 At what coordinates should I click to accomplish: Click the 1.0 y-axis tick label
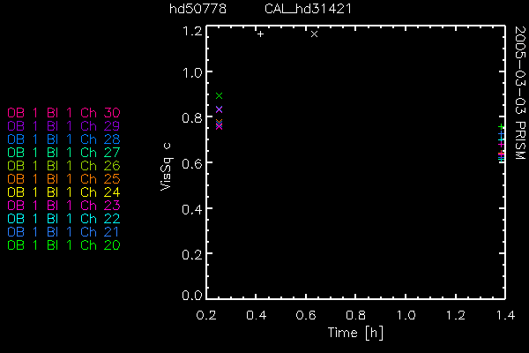coord(192,72)
